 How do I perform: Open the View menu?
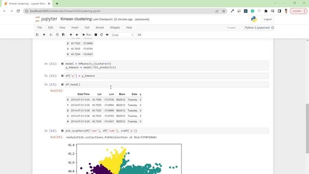tap(62, 28)
